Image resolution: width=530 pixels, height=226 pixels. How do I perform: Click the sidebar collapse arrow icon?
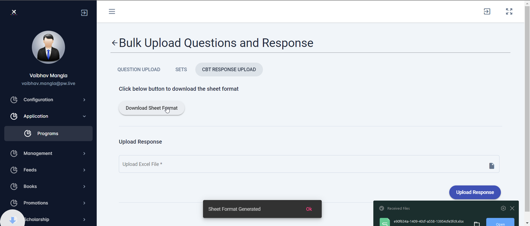(84, 13)
